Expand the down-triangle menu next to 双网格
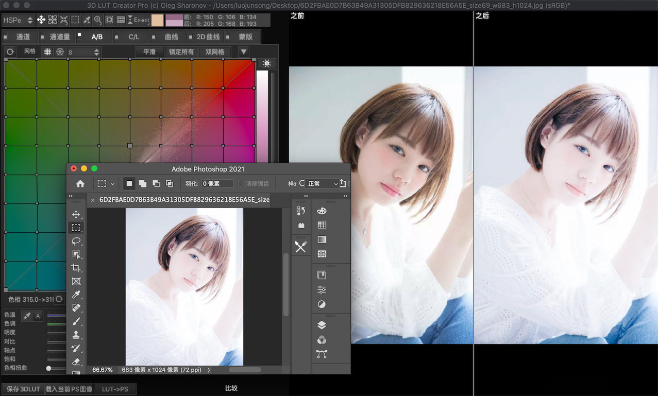Viewport: 658px width, 396px height. click(x=244, y=52)
